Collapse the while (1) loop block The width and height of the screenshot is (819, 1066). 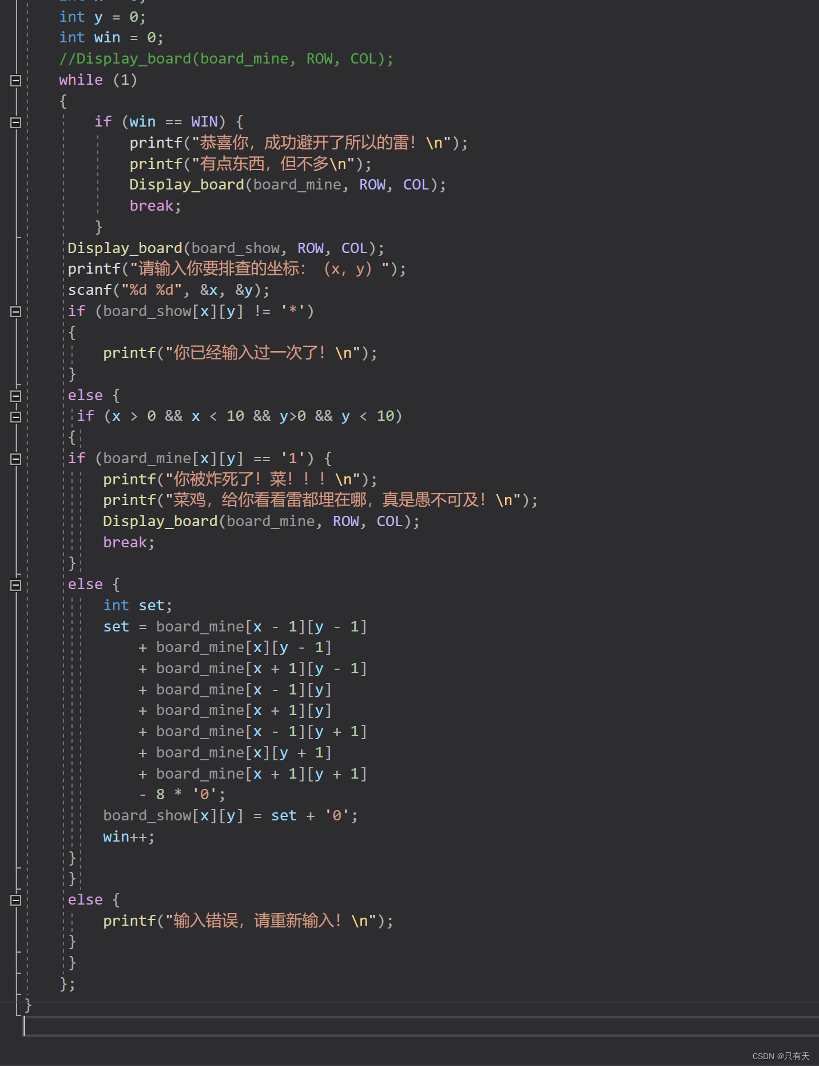(x=16, y=81)
